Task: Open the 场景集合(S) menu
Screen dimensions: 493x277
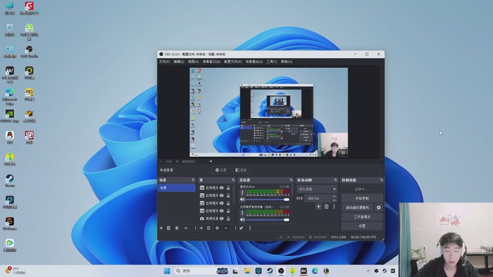Action: coord(254,62)
